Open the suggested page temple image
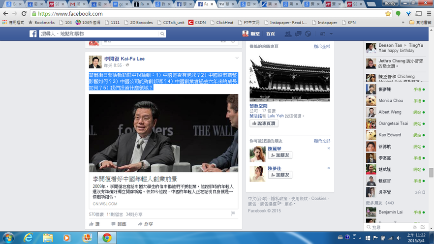 (289, 78)
